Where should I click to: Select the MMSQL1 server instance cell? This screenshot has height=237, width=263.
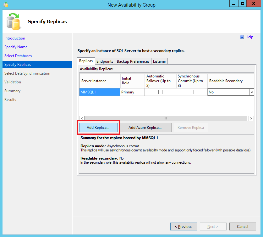click(100, 92)
